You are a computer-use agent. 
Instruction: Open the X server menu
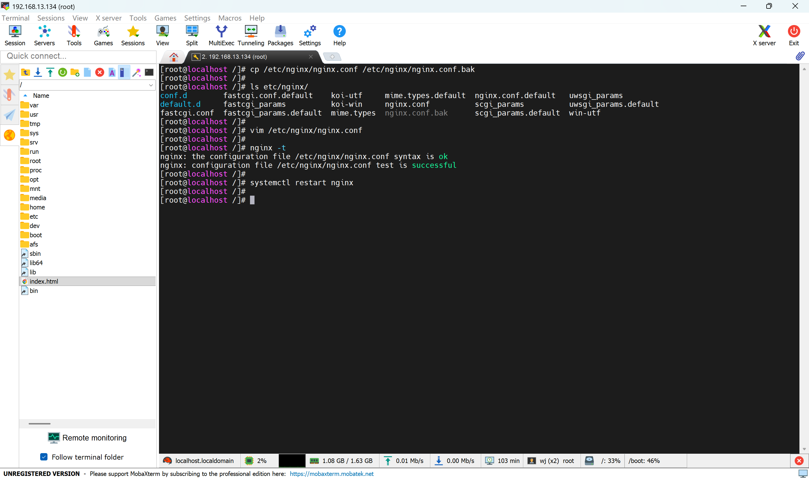pos(109,18)
